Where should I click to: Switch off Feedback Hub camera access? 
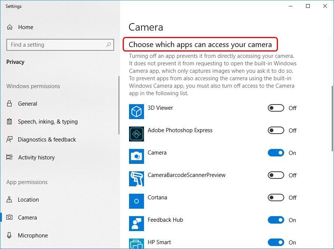pos(276,220)
